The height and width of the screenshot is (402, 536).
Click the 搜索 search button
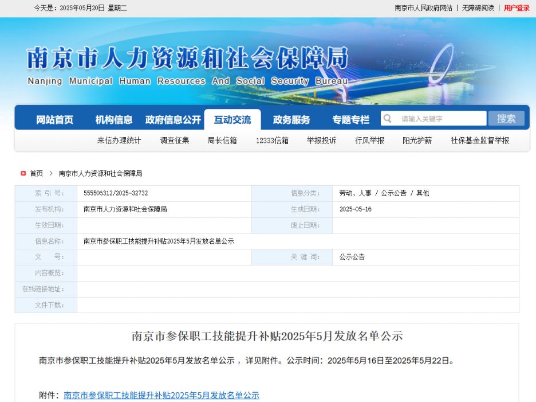click(506, 118)
